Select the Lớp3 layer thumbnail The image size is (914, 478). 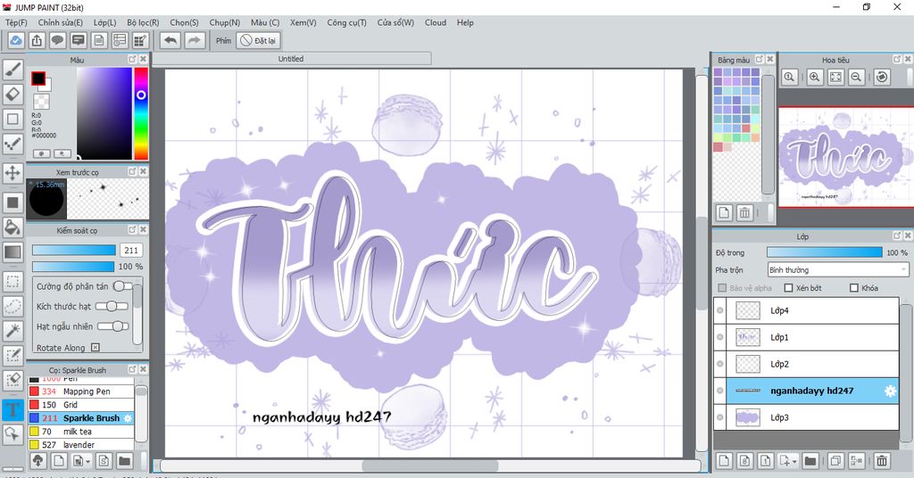click(747, 417)
